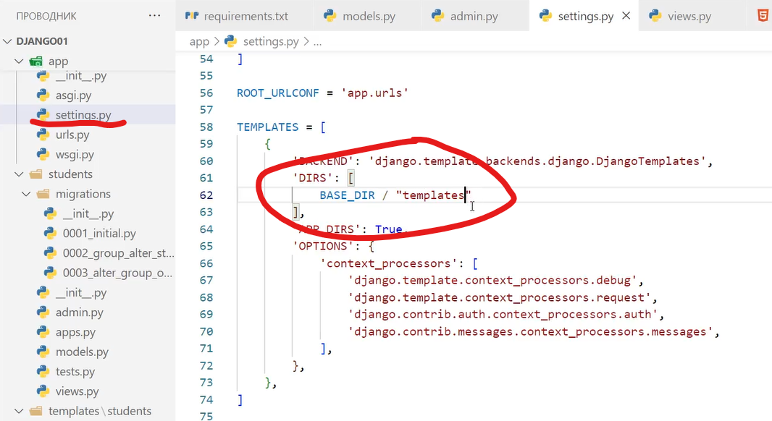Open wsgi.py in the file tree
Screen dimensions: 772x421
pyautogui.click(x=75, y=154)
